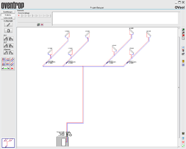This screenshot has height=149, width=186.
Task: Select the second collector in the upper row
Action: pos(87,35)
